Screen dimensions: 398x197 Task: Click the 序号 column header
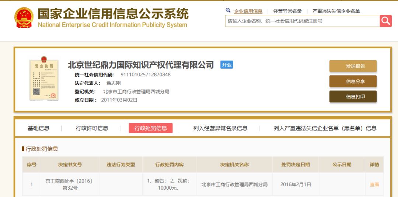[32, 165]
